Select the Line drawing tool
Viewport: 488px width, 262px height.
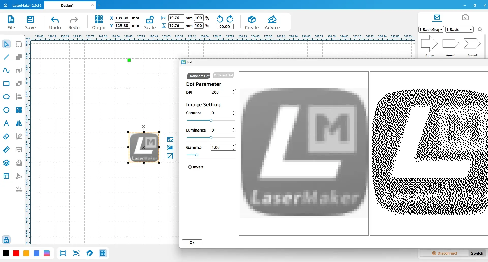tap(6, 57)
